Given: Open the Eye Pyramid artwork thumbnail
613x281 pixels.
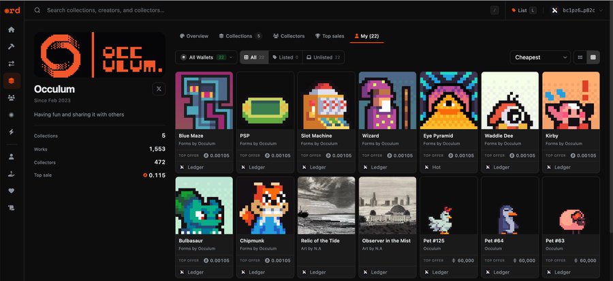Looking at the screenshot, I should 449,100.
